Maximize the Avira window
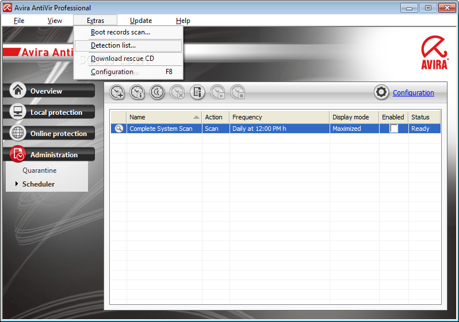This screenshot has width=459, height=322. [428, 8]
